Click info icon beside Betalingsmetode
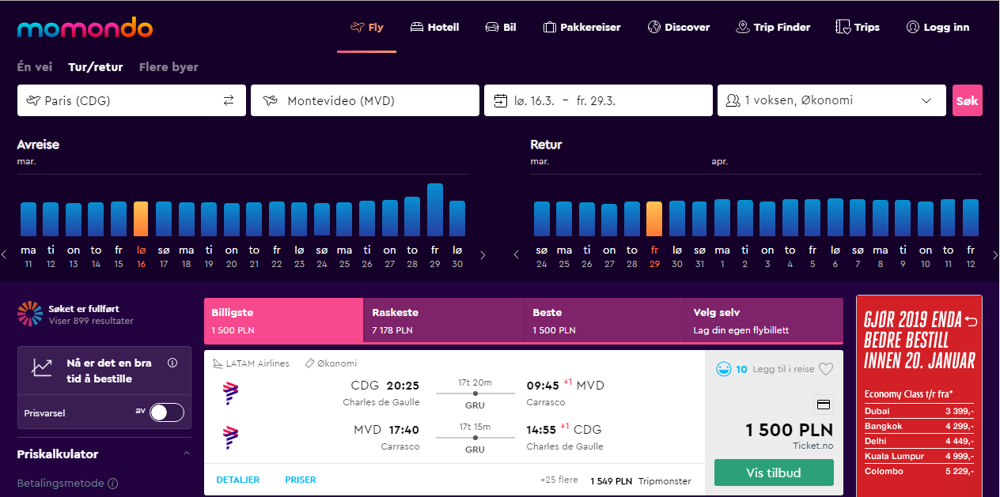This screenshot has height=497, width=1000. click(x=112, y=484)
